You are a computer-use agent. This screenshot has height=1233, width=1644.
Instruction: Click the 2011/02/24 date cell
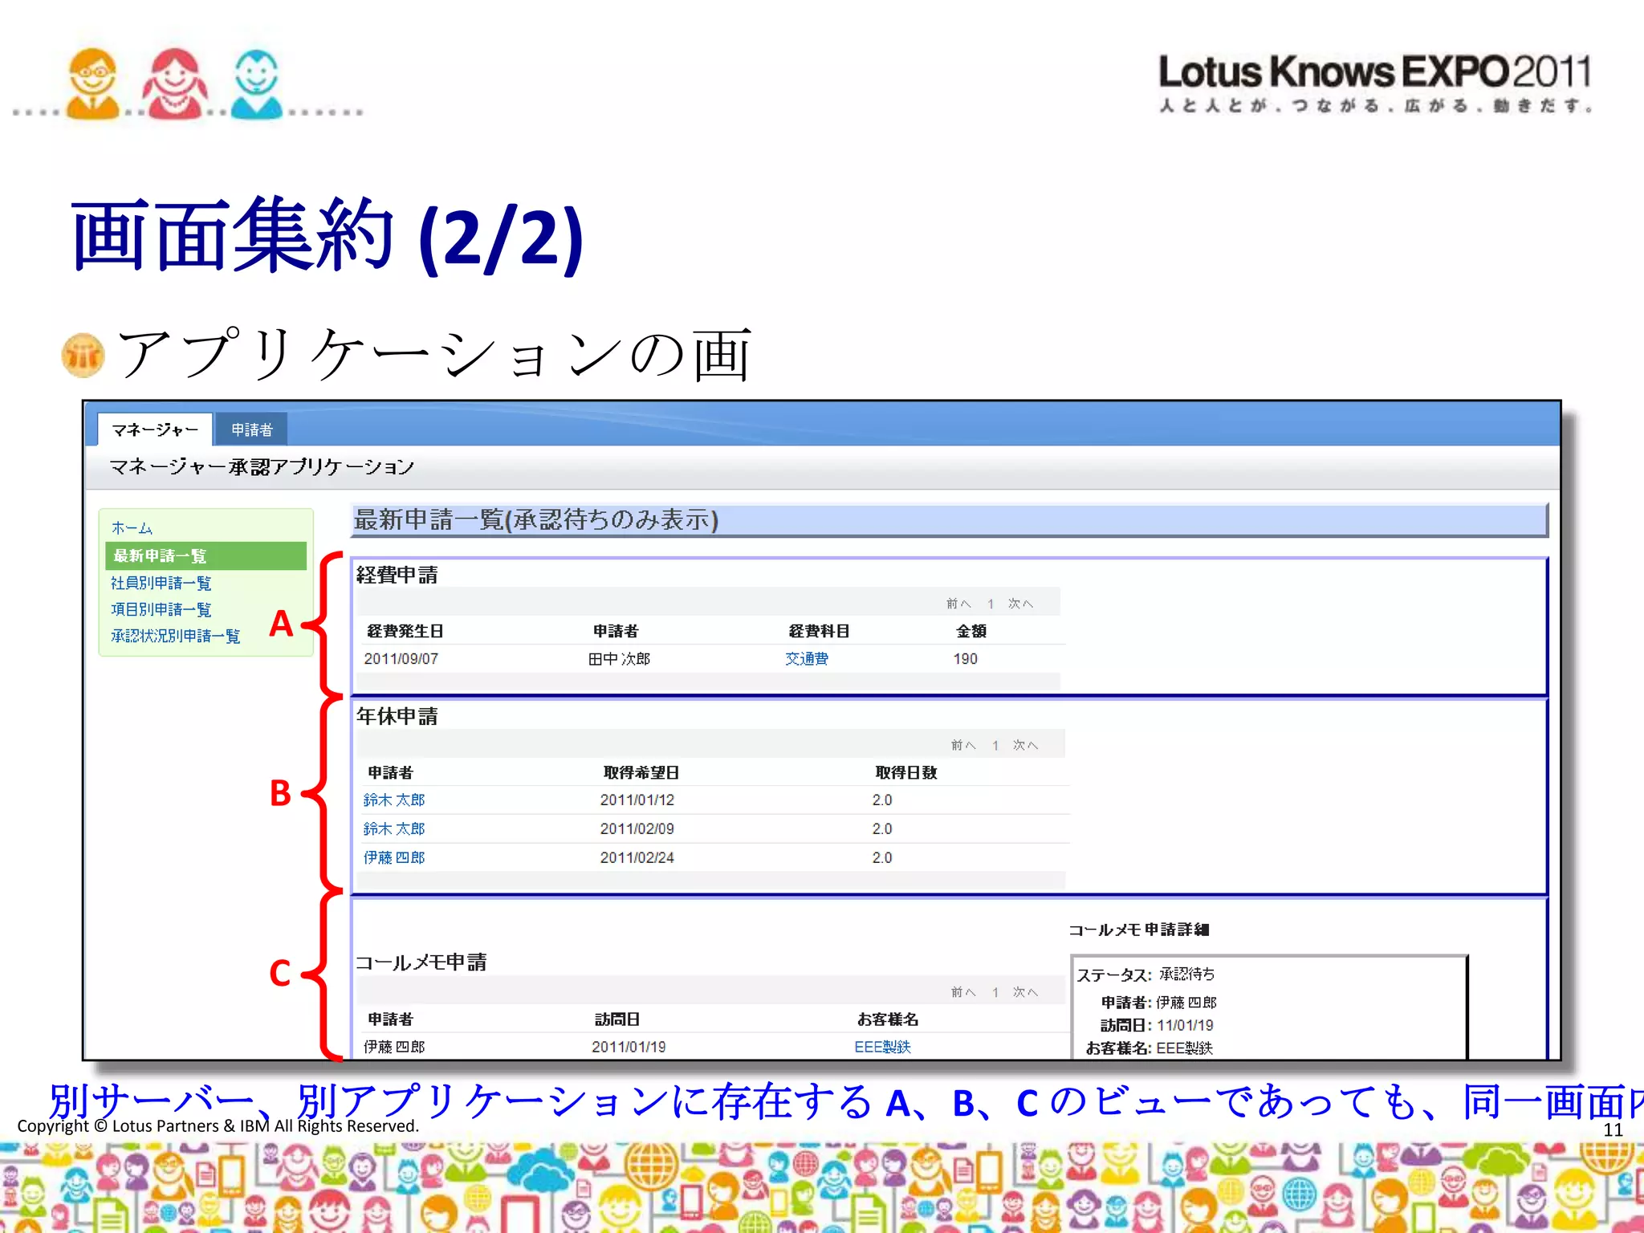coord(637,857)
